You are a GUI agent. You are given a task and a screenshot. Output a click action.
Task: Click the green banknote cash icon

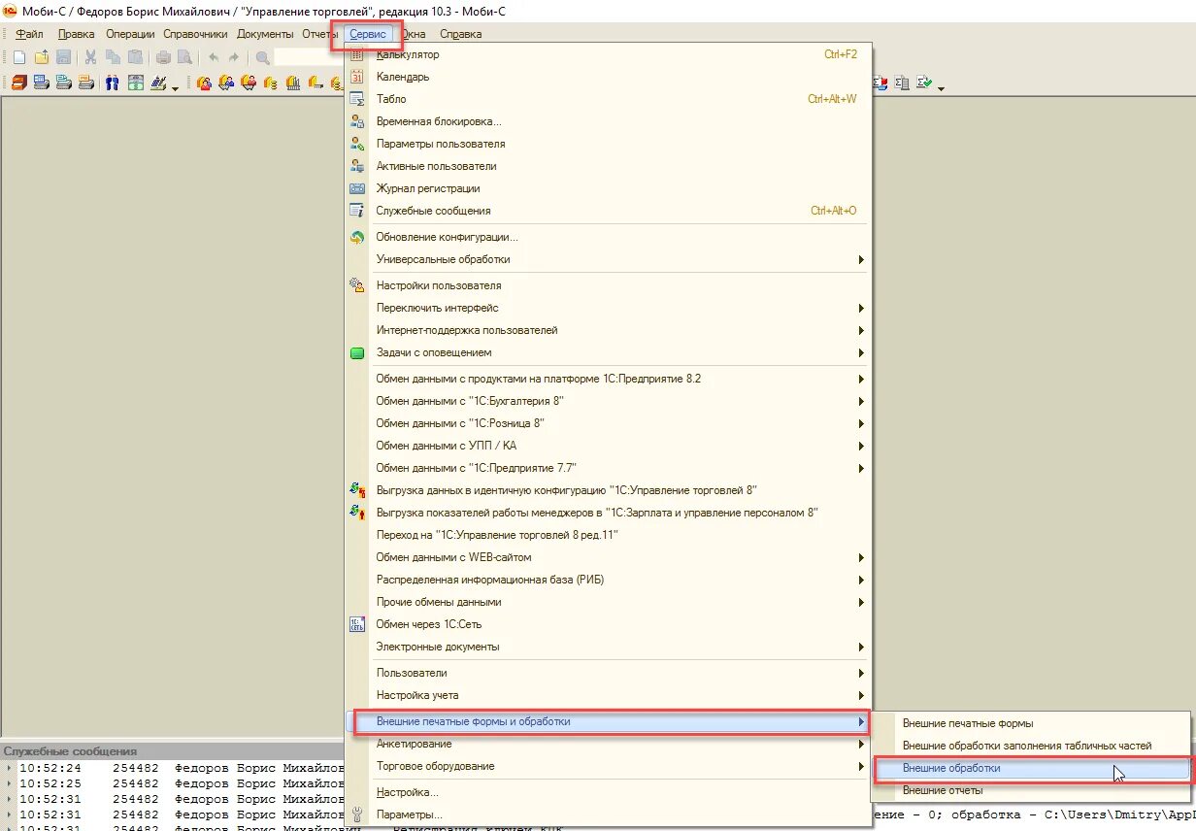click(x=135, y=83)
